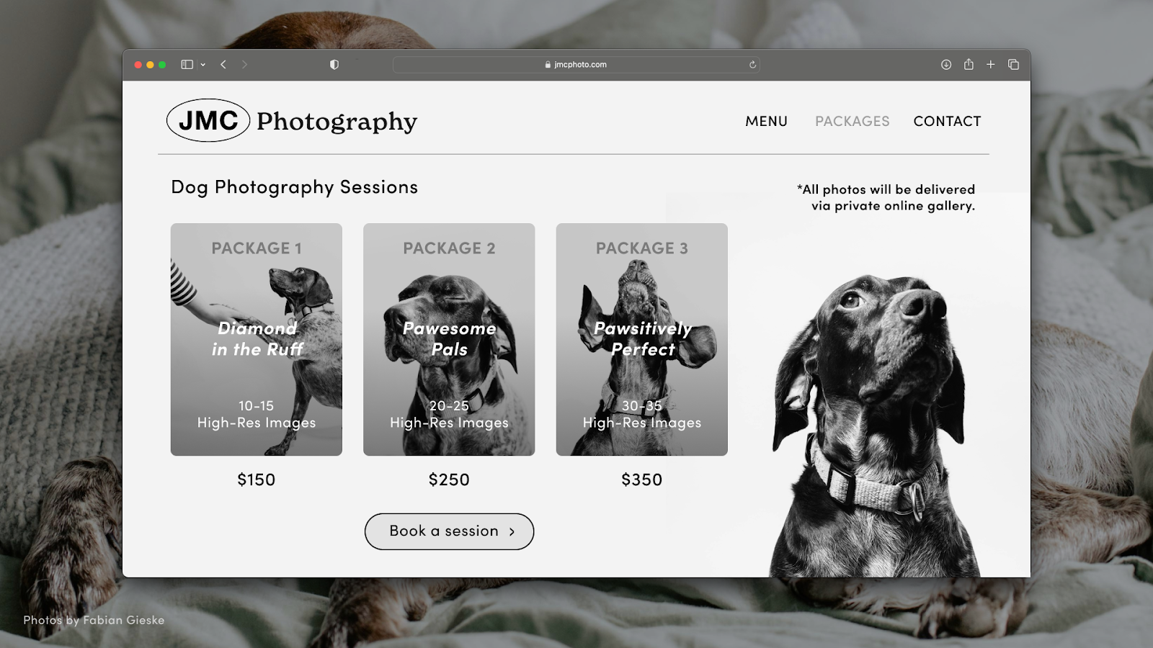The height and width of the screenshot is (648, 1153).
Task: Go forward with the browser forward arrow
Action: [x=244, y=65]
